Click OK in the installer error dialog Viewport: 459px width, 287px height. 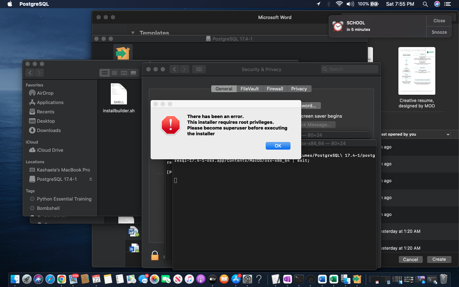pos(278,146)
